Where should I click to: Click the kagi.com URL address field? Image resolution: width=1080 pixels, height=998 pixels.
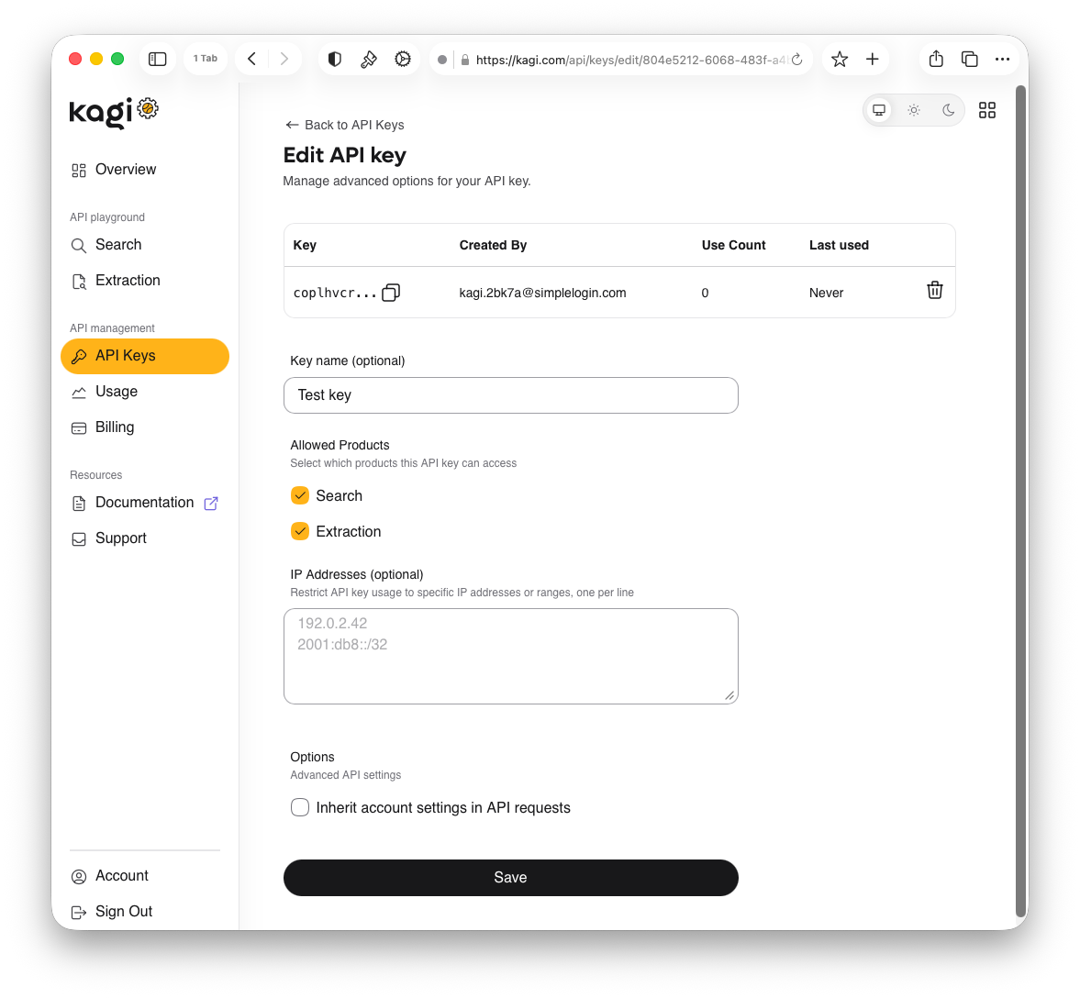(630, 60)
